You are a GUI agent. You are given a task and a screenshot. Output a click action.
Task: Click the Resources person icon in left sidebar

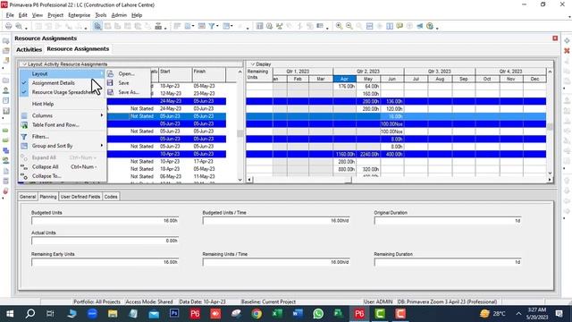point(6,90)
